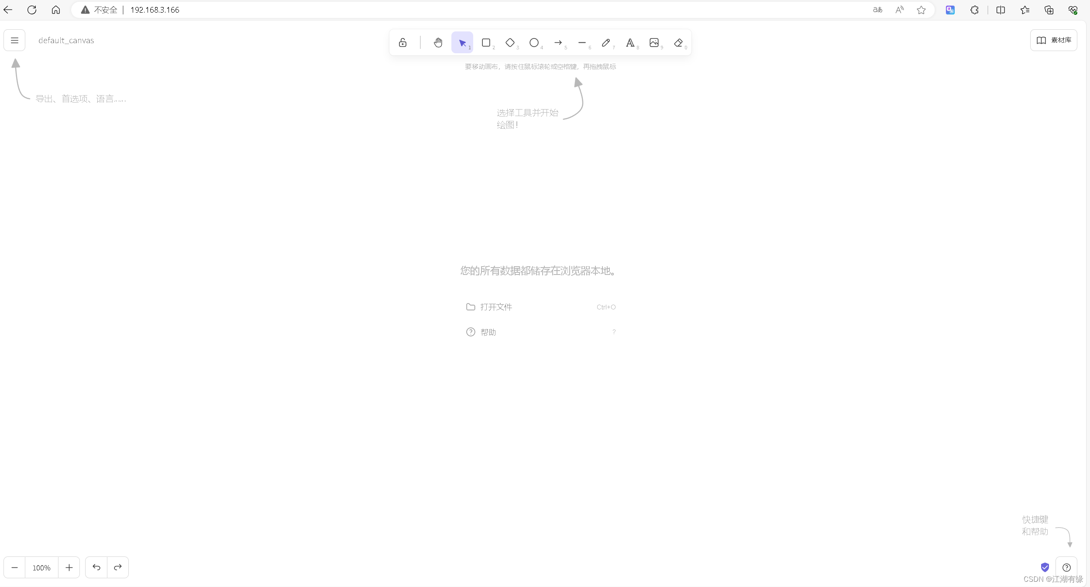The image size is (1090, 587).
Task: Toggle the keep-tool-active lock
Action: (402, 42)
